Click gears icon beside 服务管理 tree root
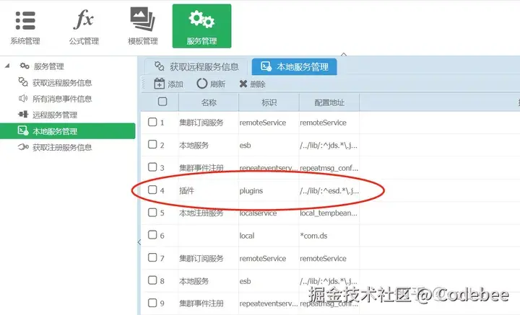Viewport: 520px width, 315px height. [25, 66]
